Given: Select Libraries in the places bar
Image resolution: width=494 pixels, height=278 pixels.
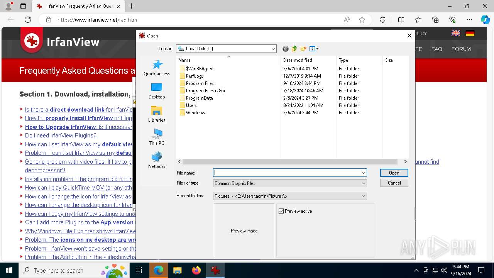Looking at the screenshot, I should coord(157,114).
